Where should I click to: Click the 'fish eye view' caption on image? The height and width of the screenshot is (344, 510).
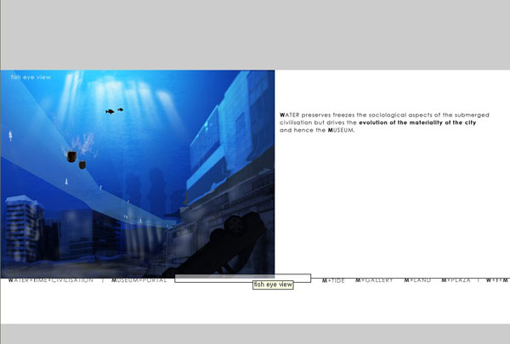tap(31, 77)
